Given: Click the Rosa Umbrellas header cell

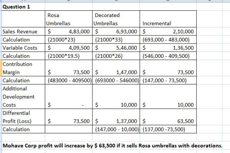Looking at the screenshot, I should click(69, 19).
